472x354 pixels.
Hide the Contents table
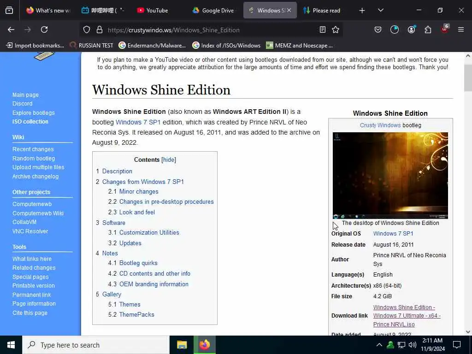pos(169,160)
